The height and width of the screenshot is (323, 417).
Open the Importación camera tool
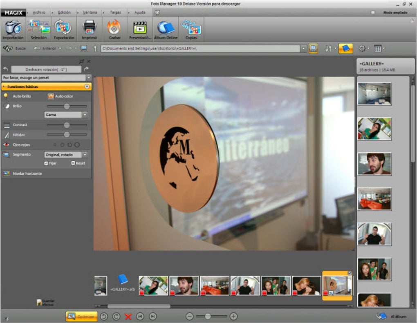tap(13, 29)
